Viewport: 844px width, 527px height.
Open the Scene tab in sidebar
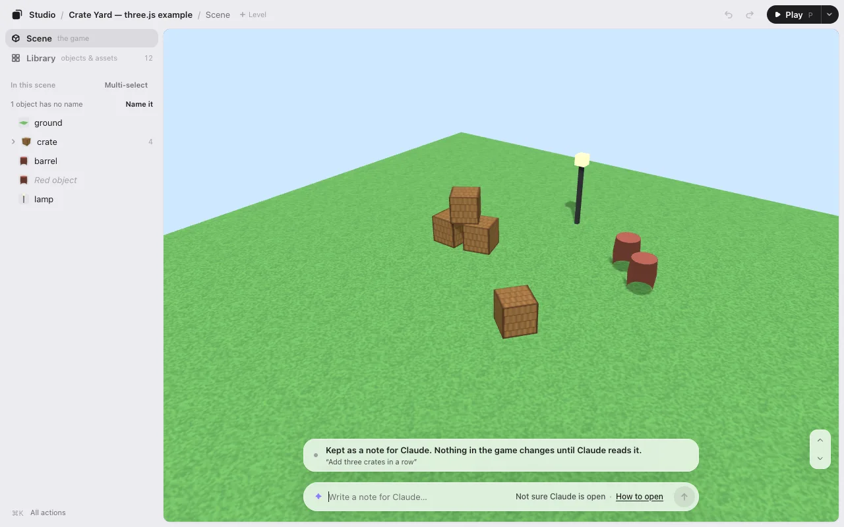pyautogui.click(x=82, y=38)
